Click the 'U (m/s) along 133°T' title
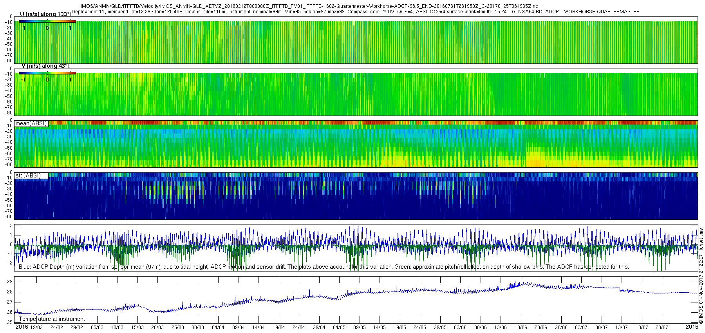The image size is (705, 333). click(x=46, y=14)
